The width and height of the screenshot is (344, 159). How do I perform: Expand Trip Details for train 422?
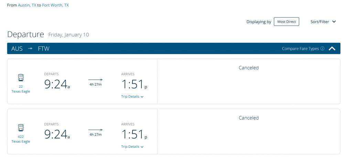pos(132,147)
